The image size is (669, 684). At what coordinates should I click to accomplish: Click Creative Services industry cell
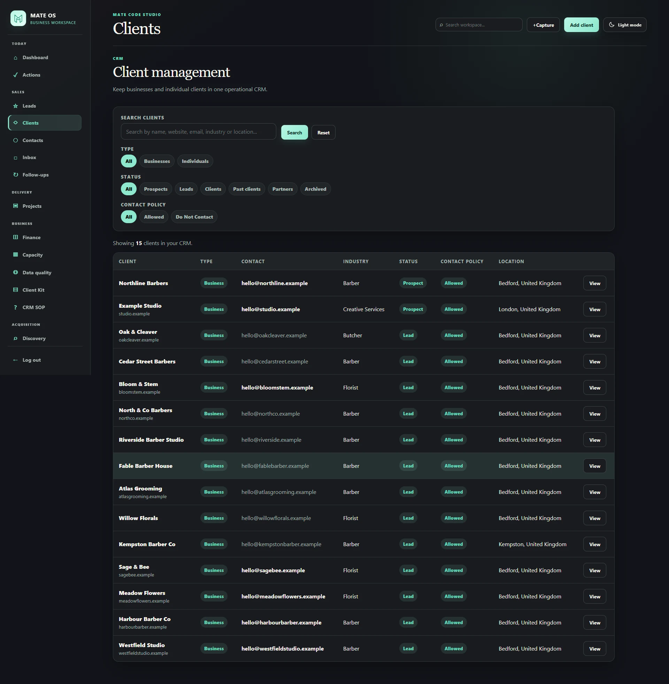coord(364,309)
